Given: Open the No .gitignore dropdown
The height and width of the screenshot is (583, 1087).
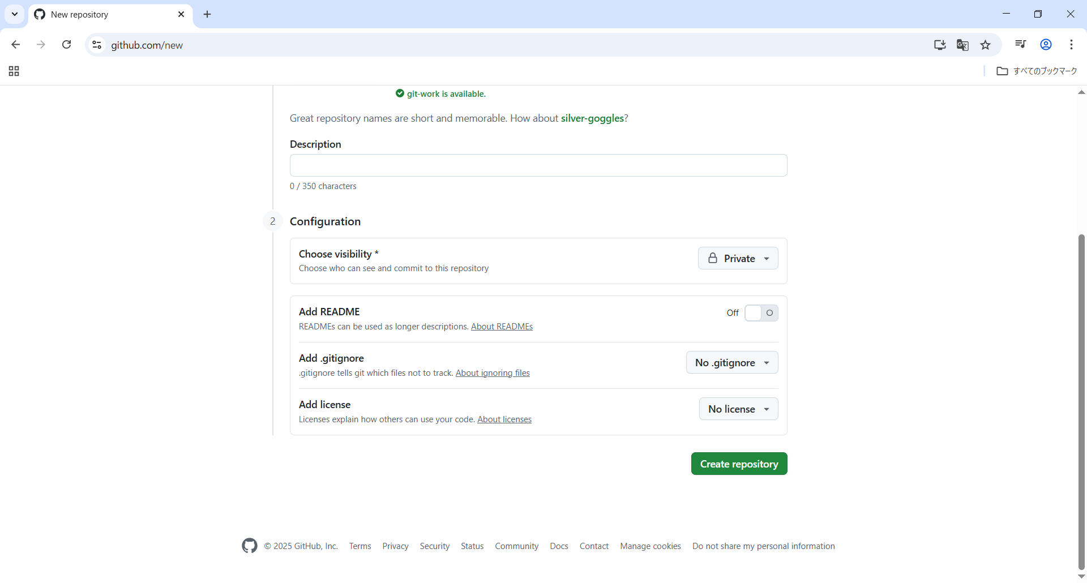Looking at the screenshot, I should click(x=732, y=363).
